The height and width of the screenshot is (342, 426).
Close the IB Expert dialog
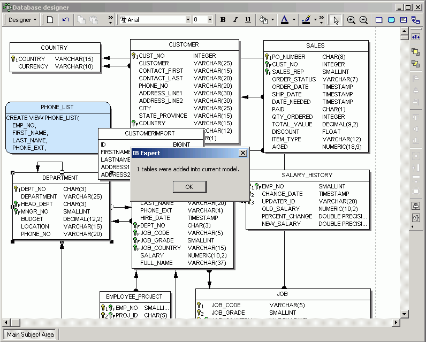coord(243,153)
